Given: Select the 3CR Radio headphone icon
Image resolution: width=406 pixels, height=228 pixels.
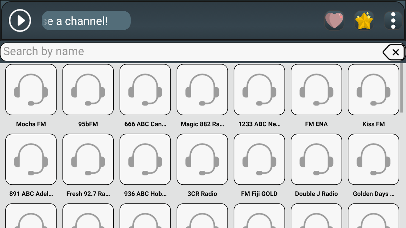Looking at the screenshot, I should tap(202, 159).
